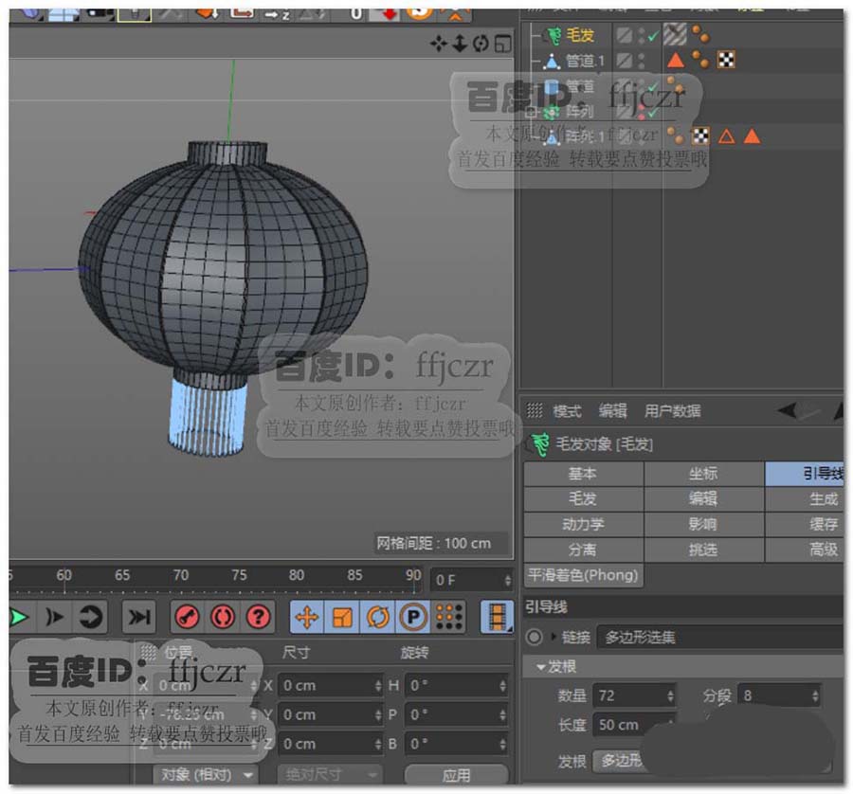Toggle visibility dots for 管道.1 object
This screenshot has height=794, width=853.
point(642,60)
